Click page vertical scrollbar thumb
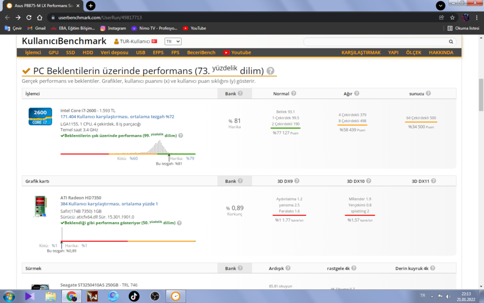This screenshot has height=303, width=484. [481, 95]
